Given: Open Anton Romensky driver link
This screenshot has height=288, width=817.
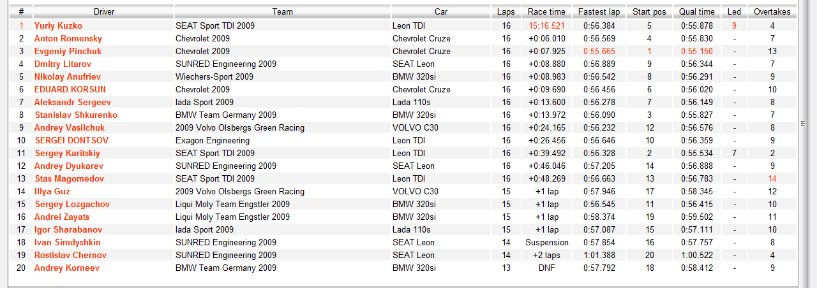Looking at the screenshot, I should [x=68, y=38].
